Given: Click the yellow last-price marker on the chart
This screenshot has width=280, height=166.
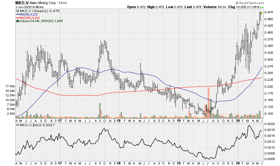Looking at the screenshot, I should click(x=261, y=13).
